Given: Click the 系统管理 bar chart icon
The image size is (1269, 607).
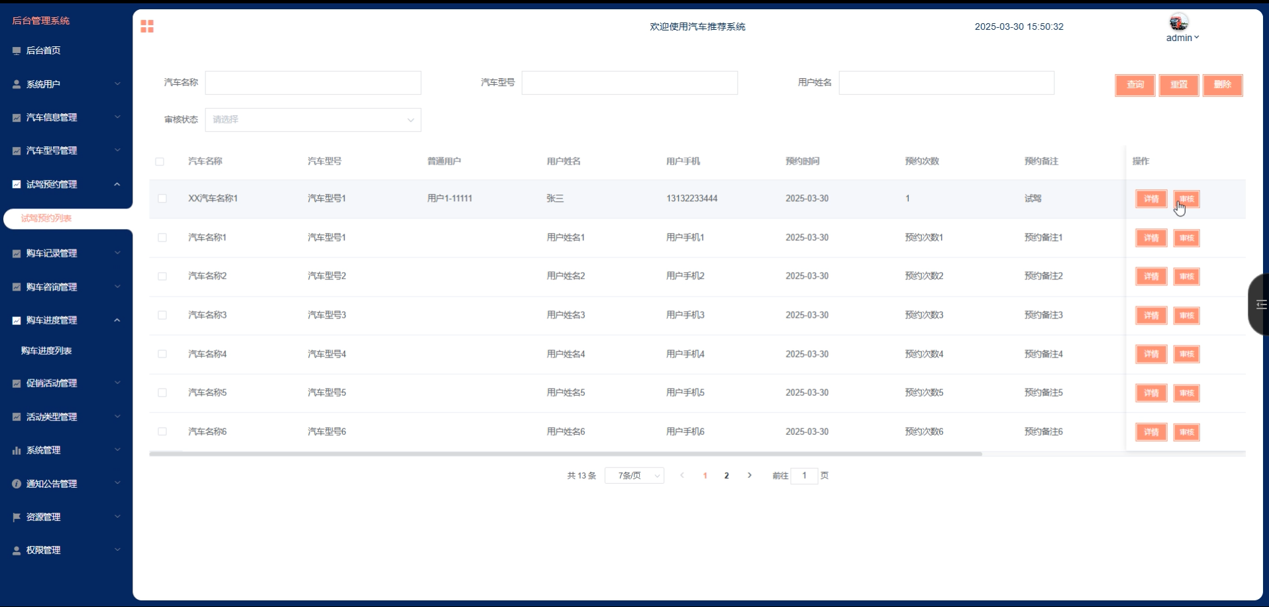Looking at the screenshot, I should click(17, 450).
